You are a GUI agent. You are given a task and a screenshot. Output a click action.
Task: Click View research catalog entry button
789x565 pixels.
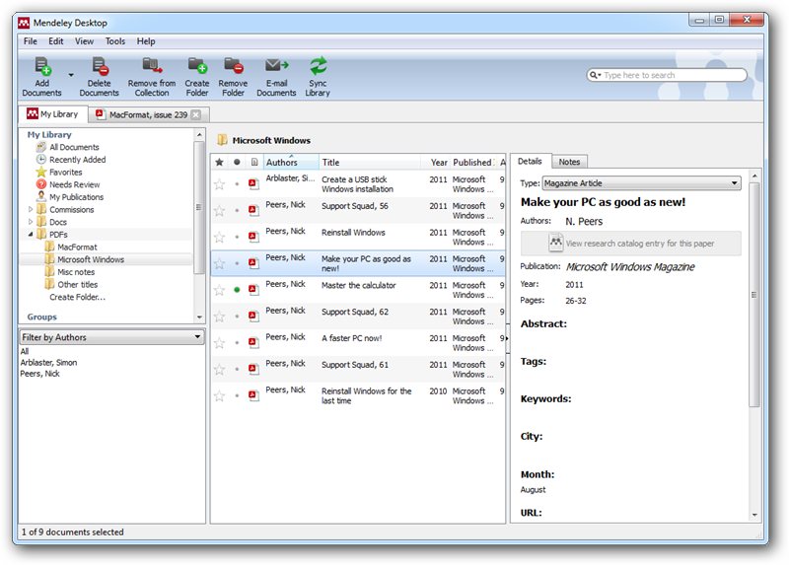tap(630, 243)
